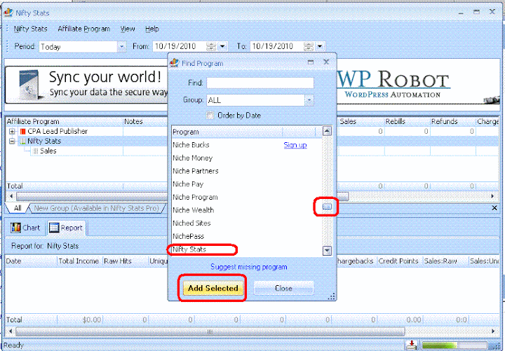
Task: Click the Close button in Find Program
Action: pyautogui.click(x=283, y=288)
